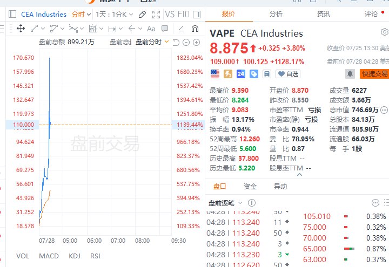This screenshot has width=389, height=267.
Task: Select the measurement ruler chart tool
Action: (x=93, y=29)
